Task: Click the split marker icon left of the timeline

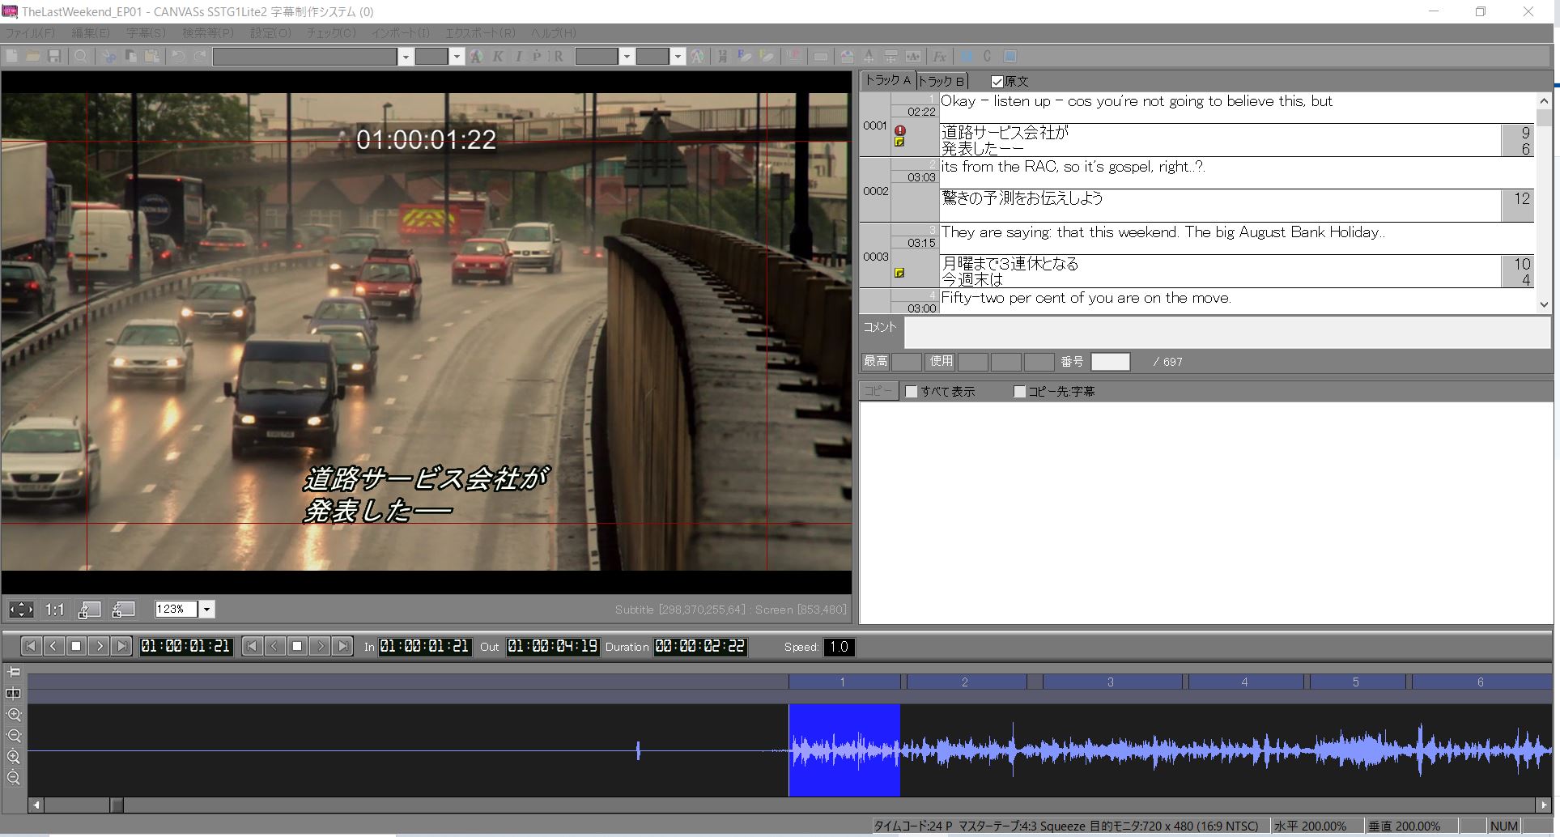Action: [14, 693]
